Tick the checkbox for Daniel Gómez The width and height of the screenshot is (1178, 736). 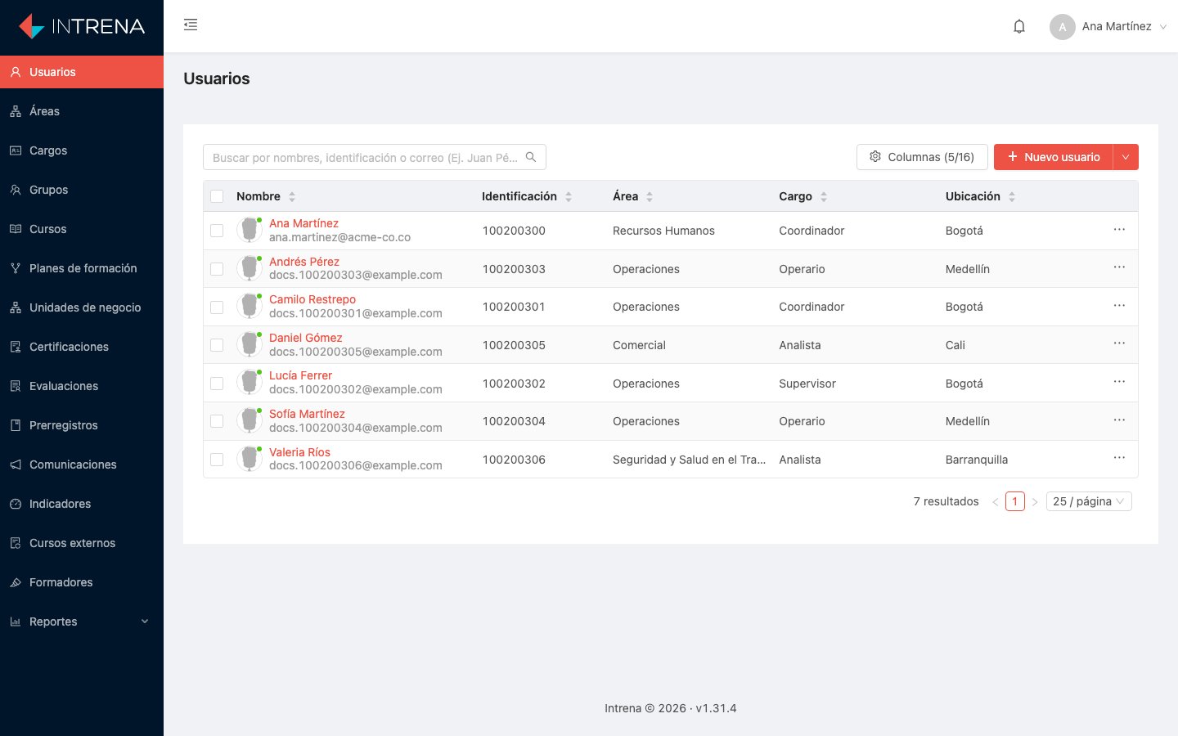tap(217, 345)
